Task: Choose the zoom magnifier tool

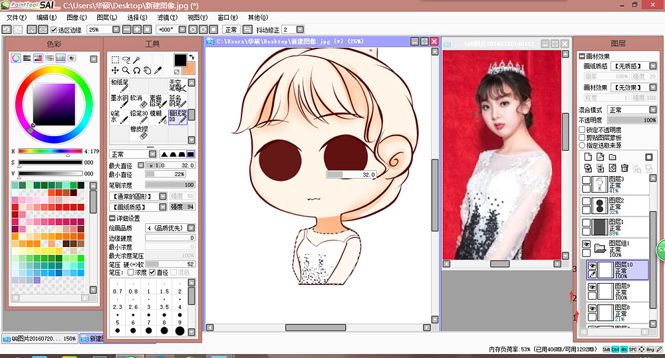Action: 126,70
